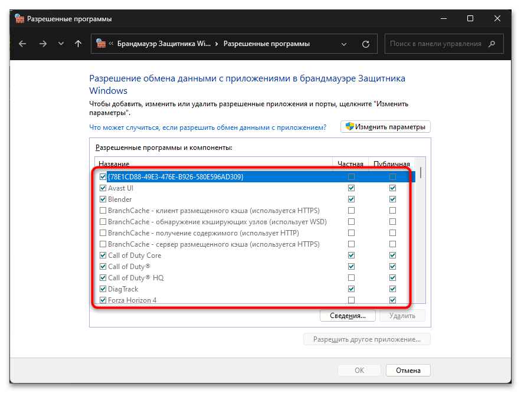Uncheck DiagTrack name checkbox
This screenshot has width=521, height=393.
pos(103,289)
